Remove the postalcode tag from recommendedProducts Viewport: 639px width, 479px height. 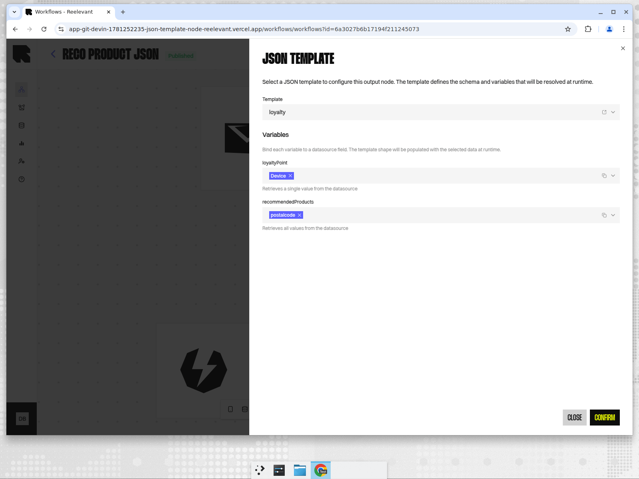coord(300,215)
